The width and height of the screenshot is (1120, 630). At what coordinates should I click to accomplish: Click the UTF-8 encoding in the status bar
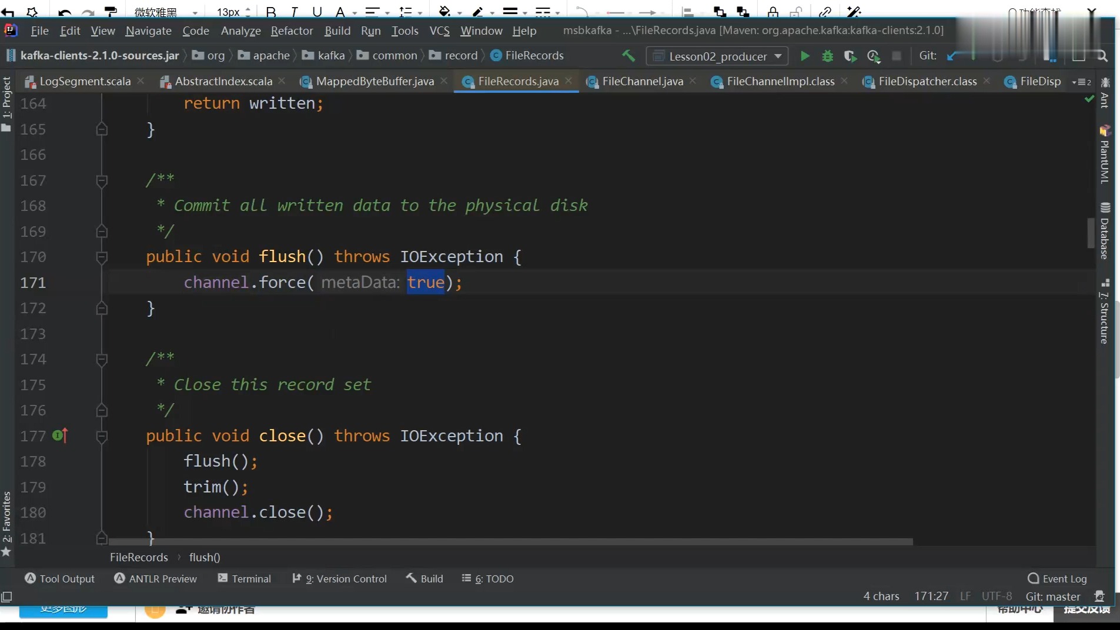pos(997,597)
